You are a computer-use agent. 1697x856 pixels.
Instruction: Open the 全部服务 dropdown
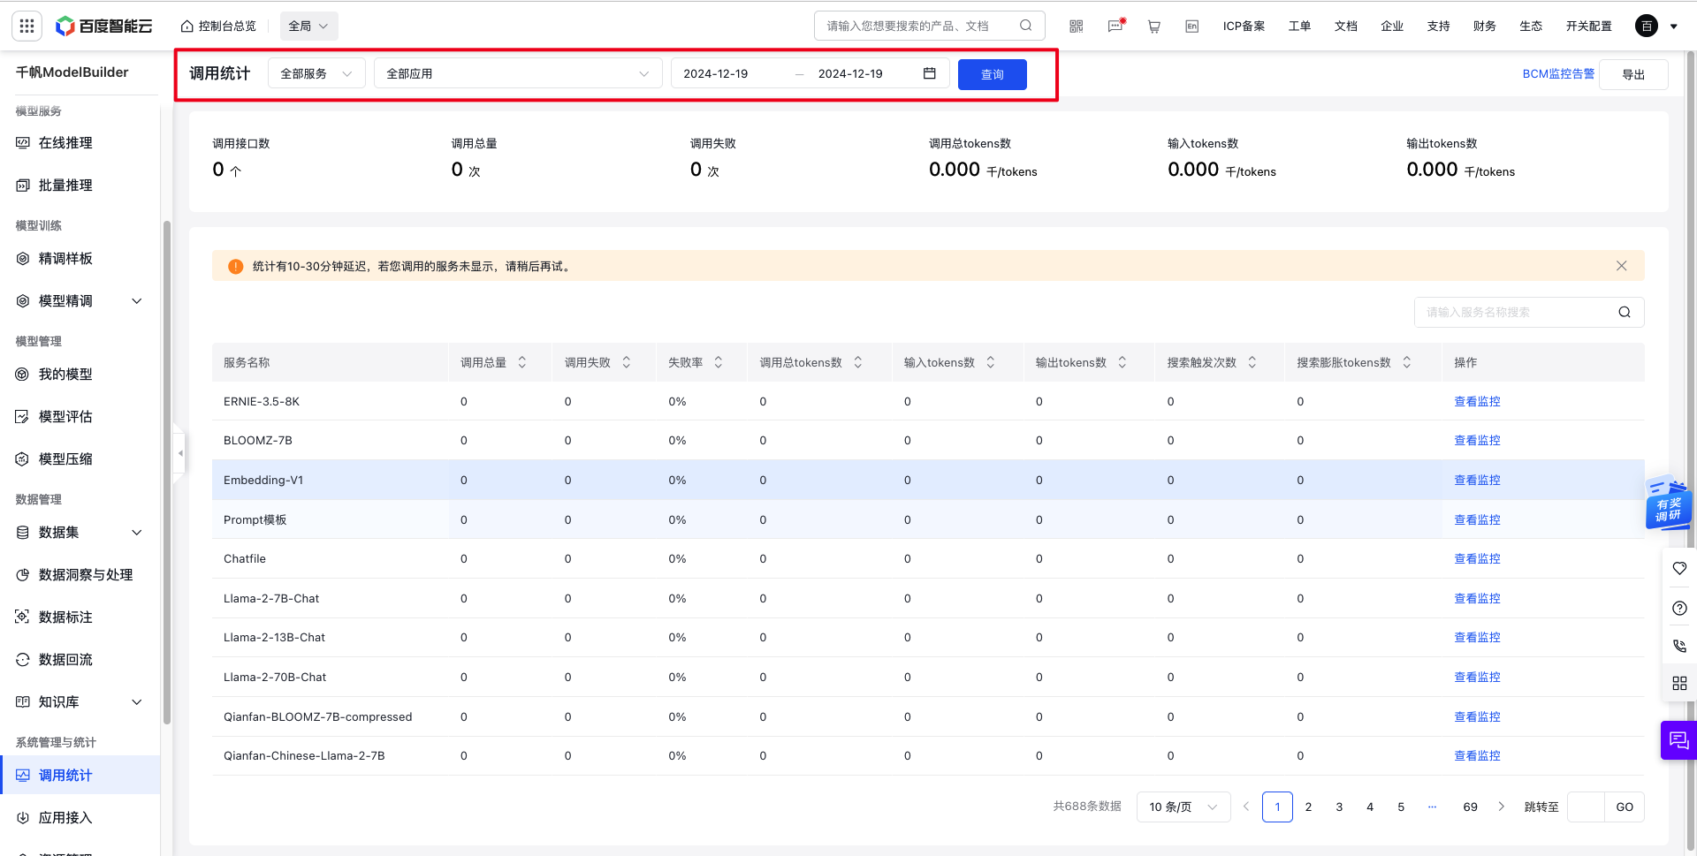(x=316, y=73)
